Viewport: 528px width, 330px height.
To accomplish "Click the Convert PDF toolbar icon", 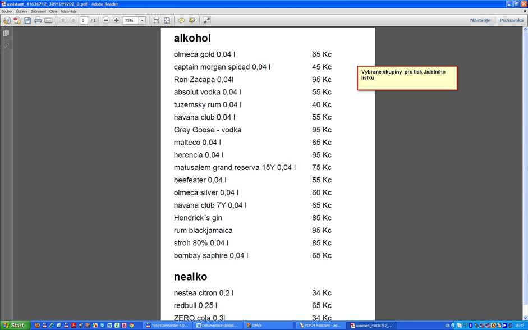I will [17, 21].
